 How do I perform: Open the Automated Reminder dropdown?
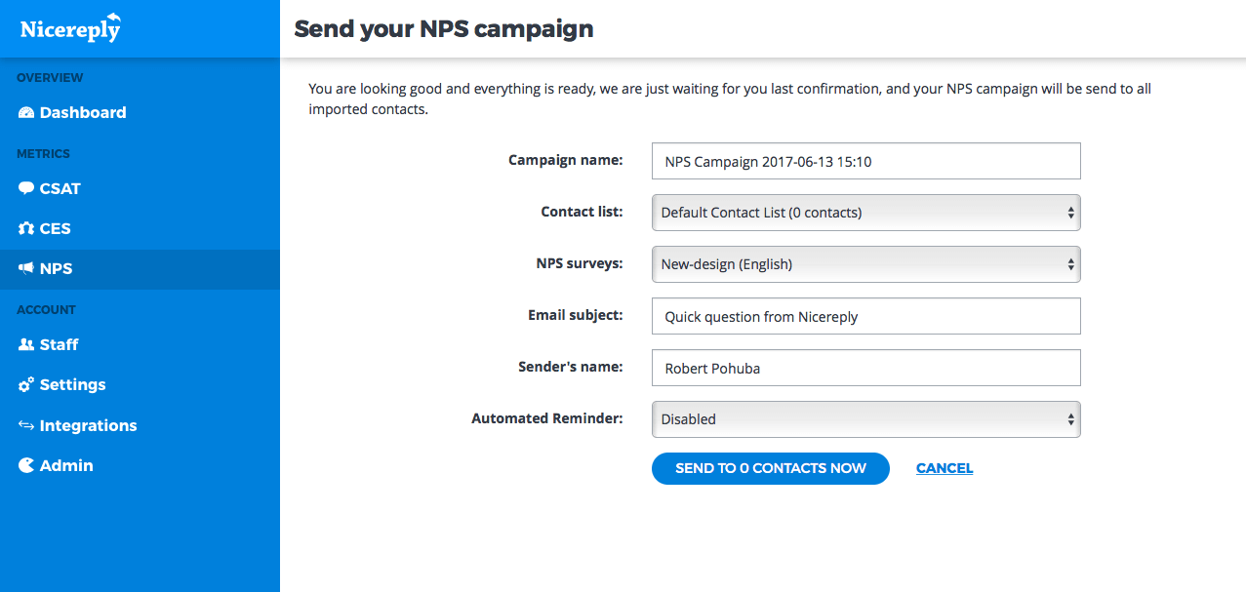coord(866,418)
